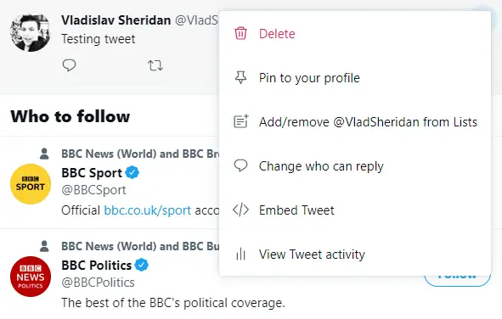Screen dimensions: 502x319
Task: Select Delete from the tweet menu
Action: point(355,34)
